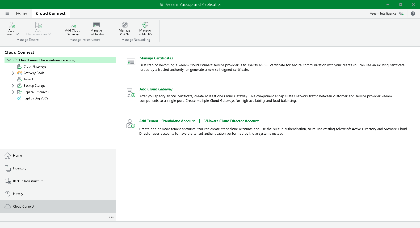Click the Cloud Gateways tree icon
The image size is (420, 228).
pyautogui.click(x=19, y=67)
